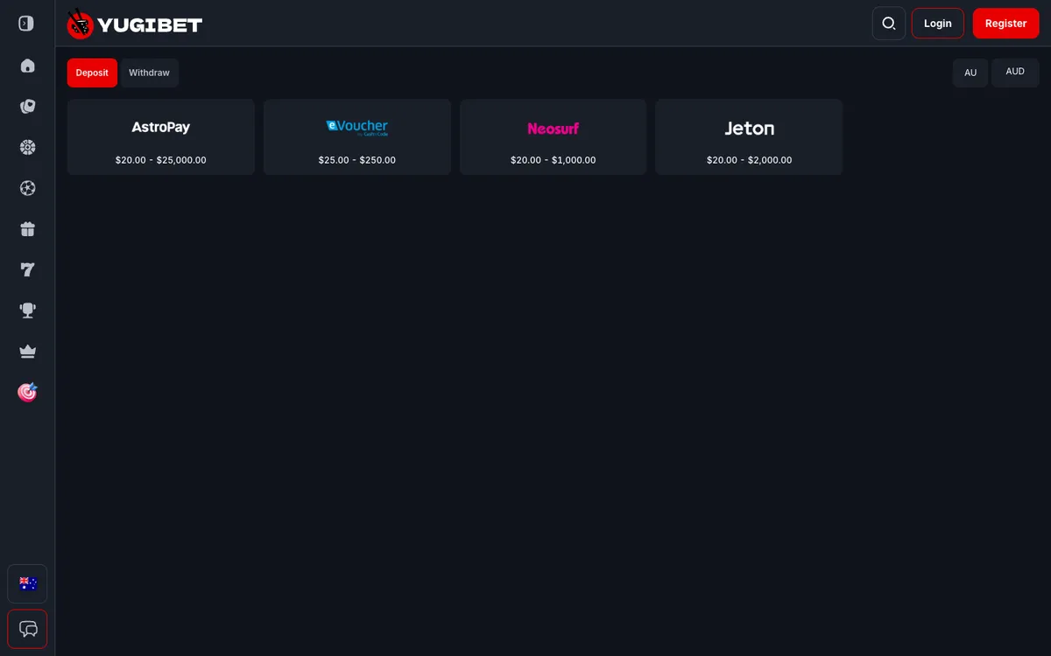Click the Register button
The width and height of the screenshot is (1051, 656).
(1005, 24)
